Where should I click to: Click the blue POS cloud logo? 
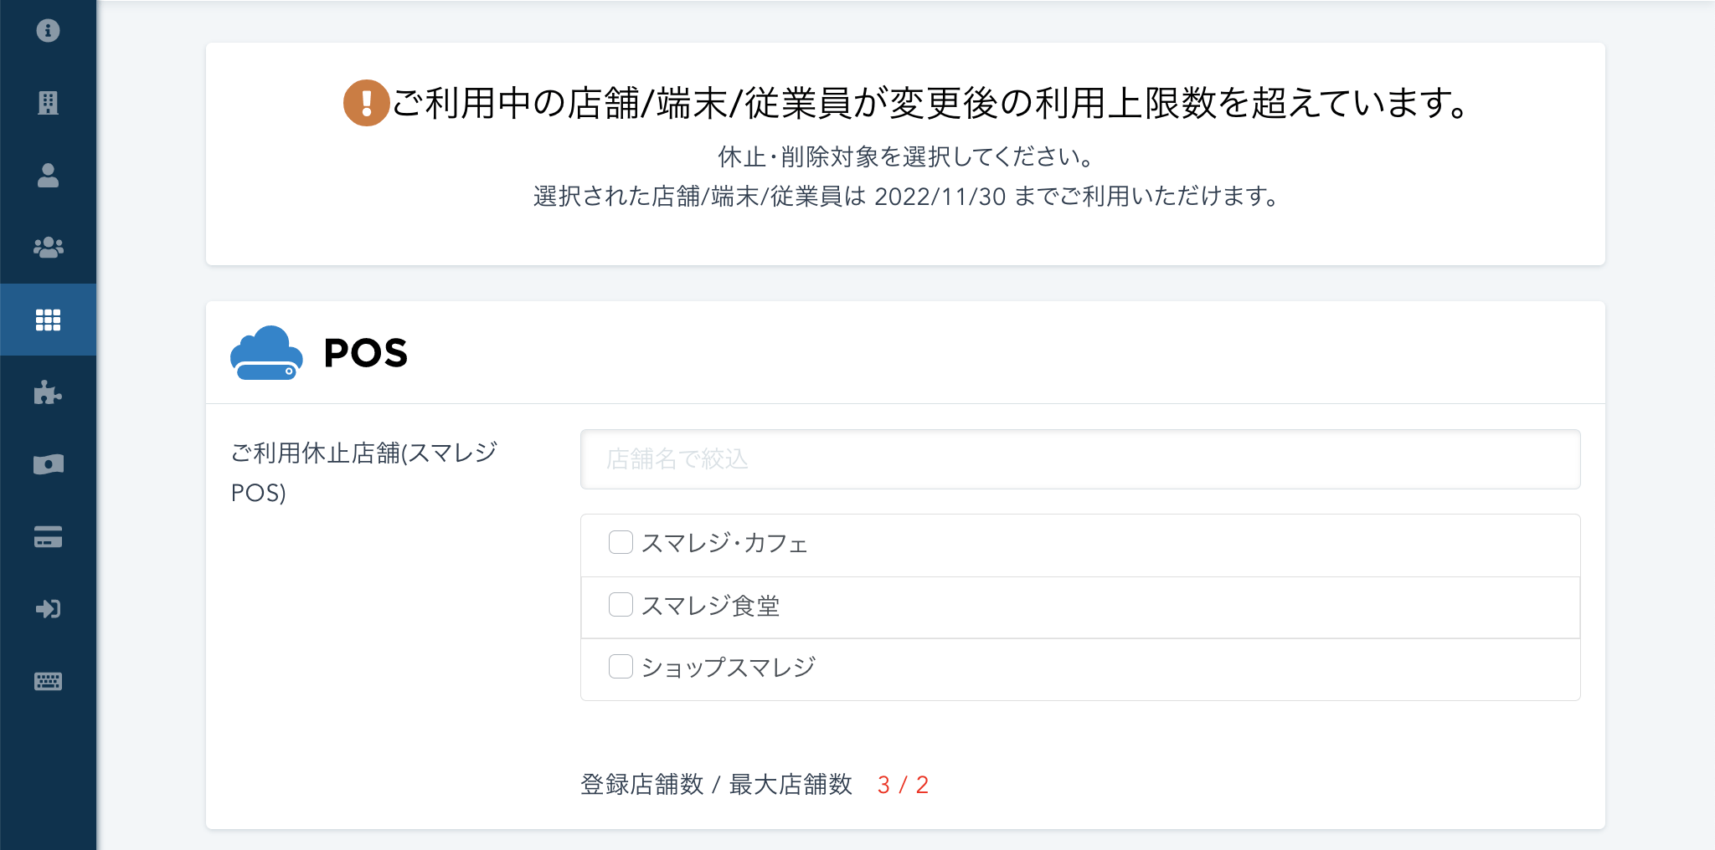click(266, 353)
